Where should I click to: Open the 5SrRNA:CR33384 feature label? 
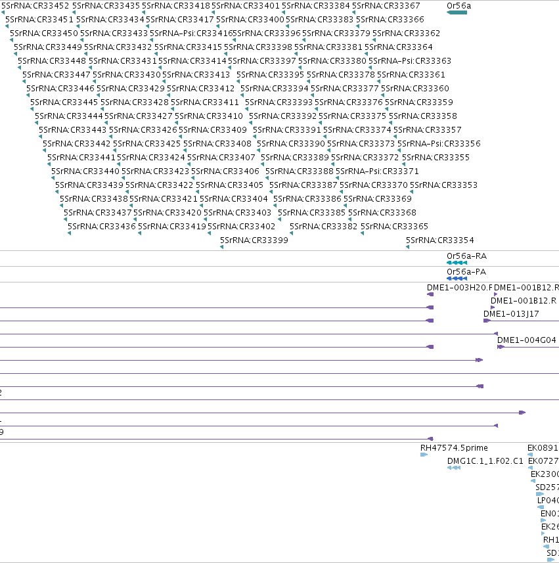(316, 6)
